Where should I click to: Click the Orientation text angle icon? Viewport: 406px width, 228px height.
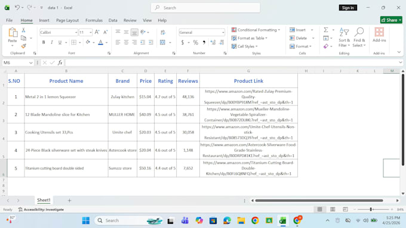(143, 32)
